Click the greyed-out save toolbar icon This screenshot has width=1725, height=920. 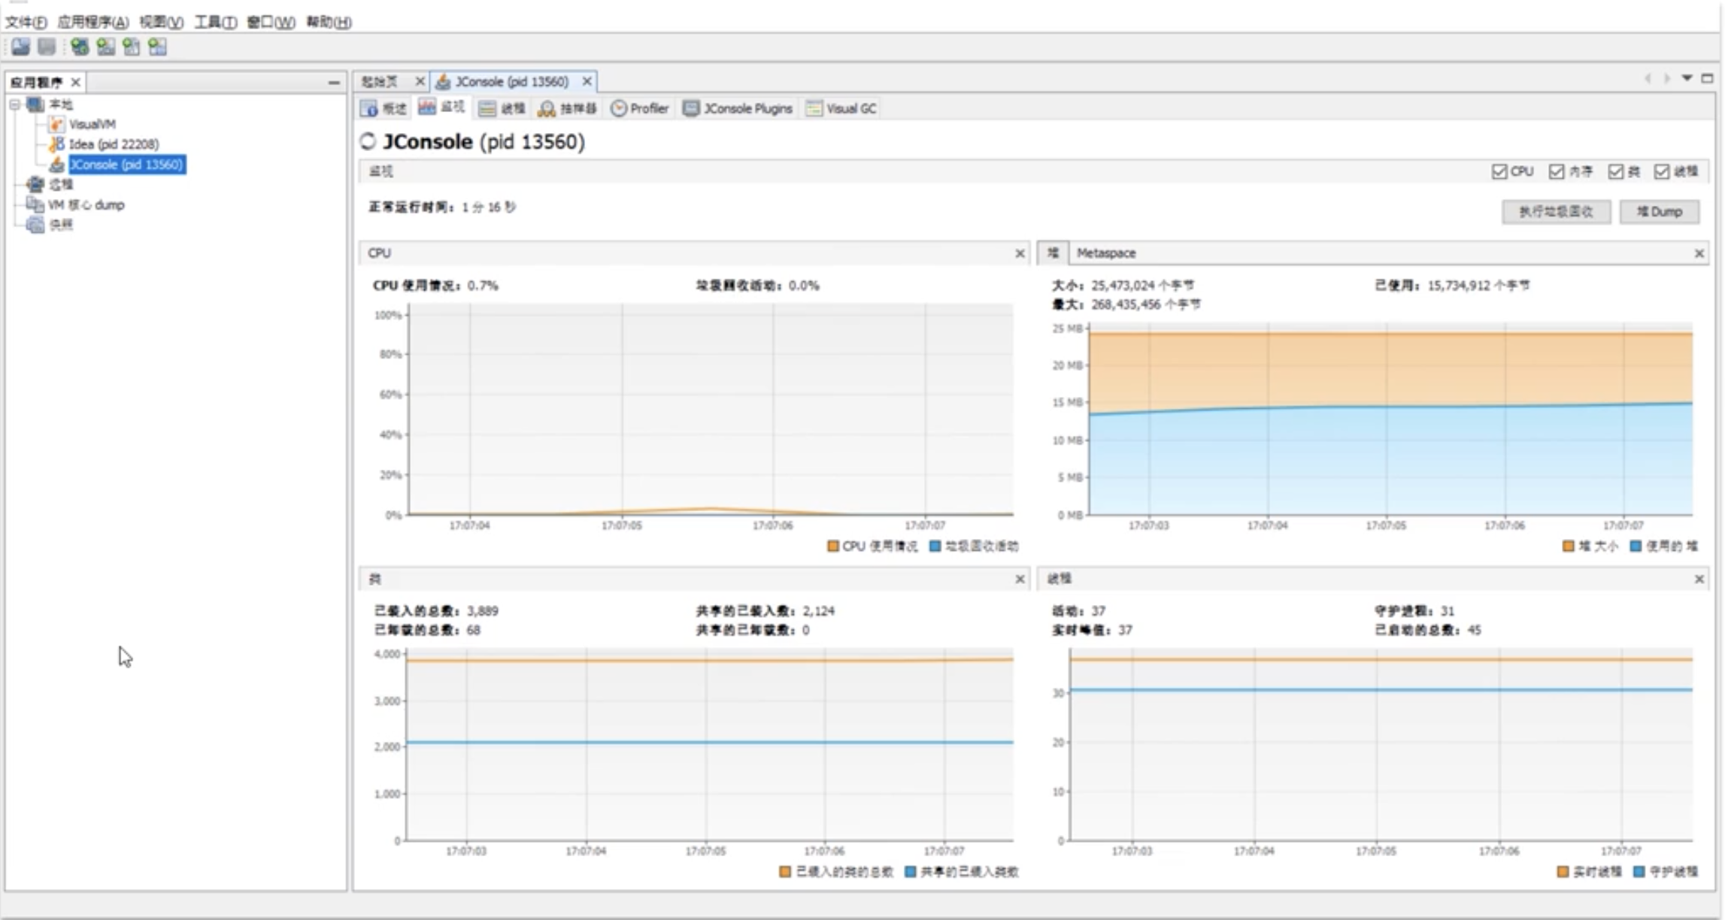(x=47, y=47)
